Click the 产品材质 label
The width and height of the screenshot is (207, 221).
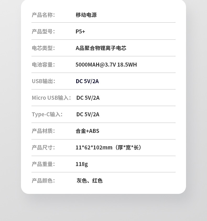tap(43, 131)
